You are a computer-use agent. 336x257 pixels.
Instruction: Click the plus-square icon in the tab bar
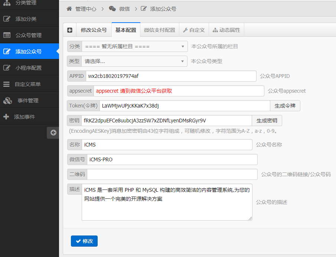coord(70,30)
